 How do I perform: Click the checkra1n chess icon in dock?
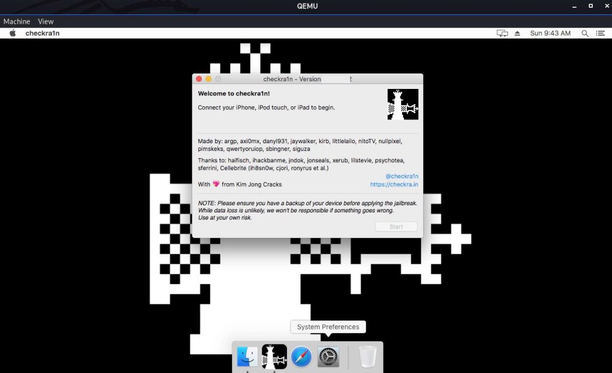tap(274, 356)
